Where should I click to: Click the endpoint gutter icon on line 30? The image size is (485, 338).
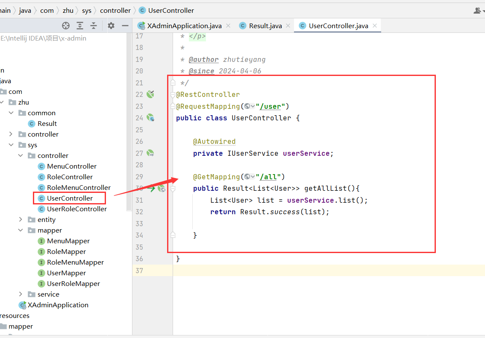[162, 189]
